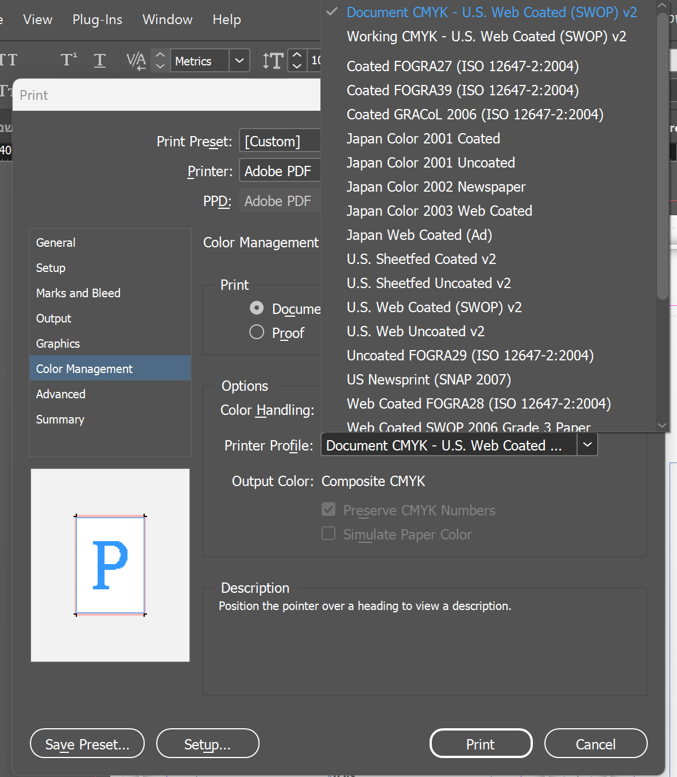Select the Document radio button
Screen dimensions: 677x777
[257, 308]
